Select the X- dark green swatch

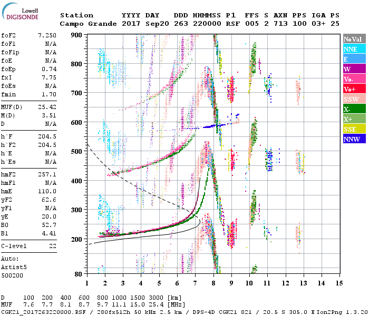354,109
